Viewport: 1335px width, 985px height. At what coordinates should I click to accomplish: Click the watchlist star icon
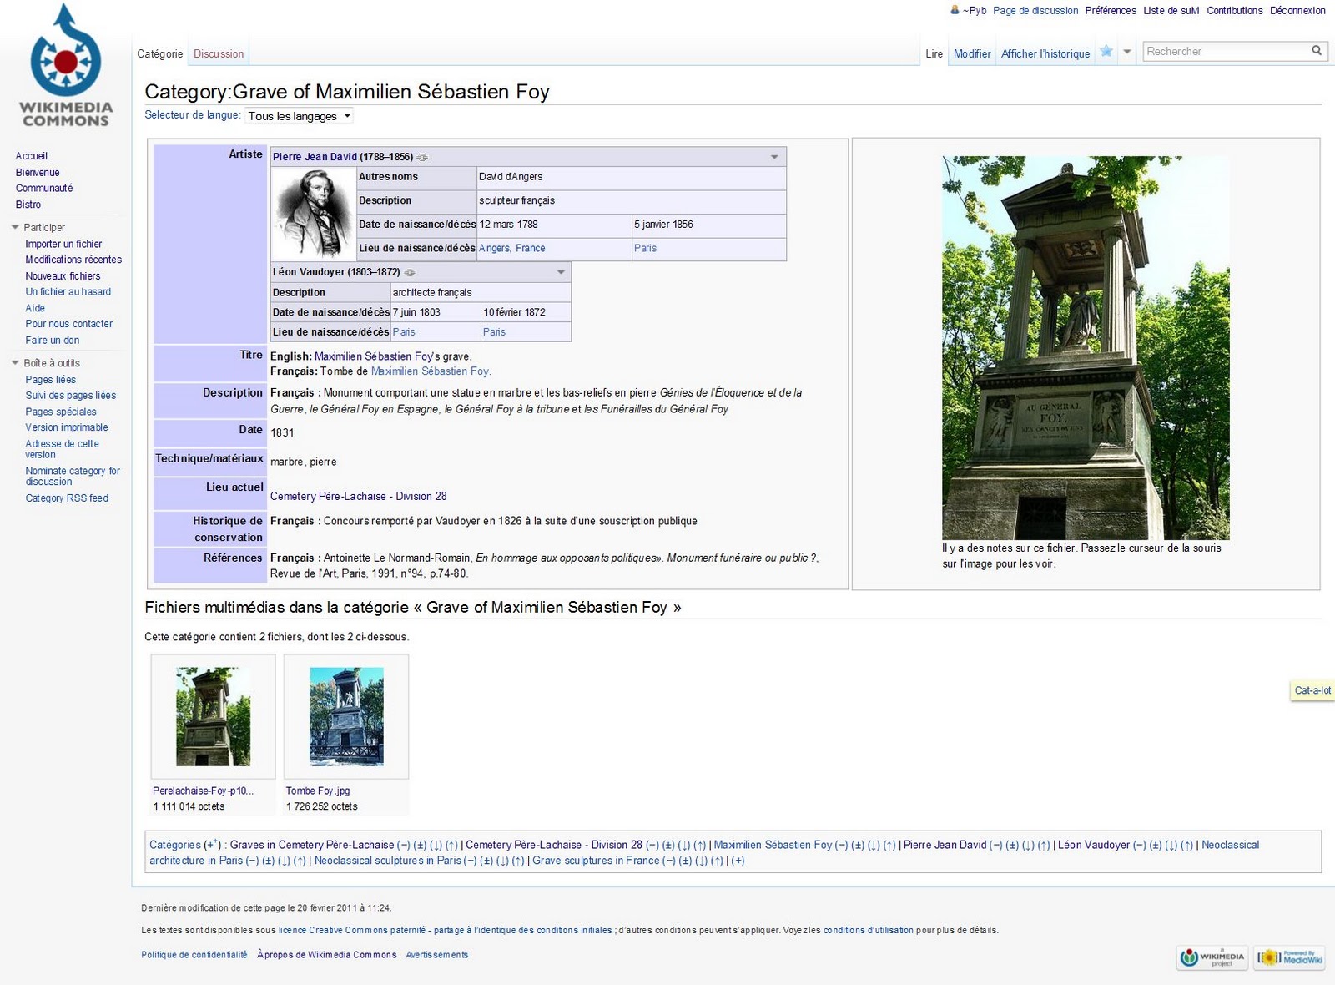point(1106,52)
